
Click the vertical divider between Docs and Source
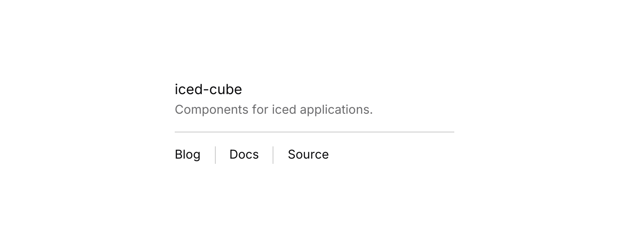coord(273,155)
